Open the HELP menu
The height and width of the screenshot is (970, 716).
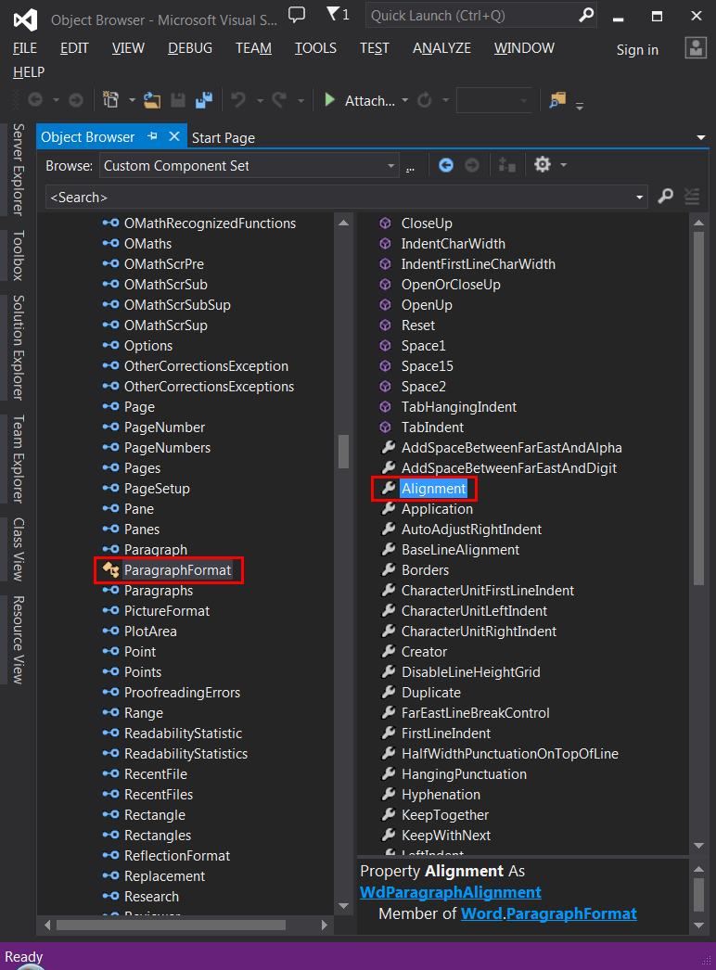pos(29,72)
